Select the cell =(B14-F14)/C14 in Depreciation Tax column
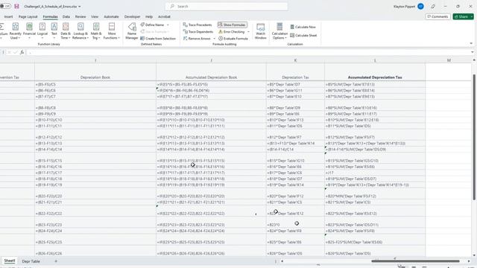The width and height of the screenshot is (477, 268). [295, 149]
